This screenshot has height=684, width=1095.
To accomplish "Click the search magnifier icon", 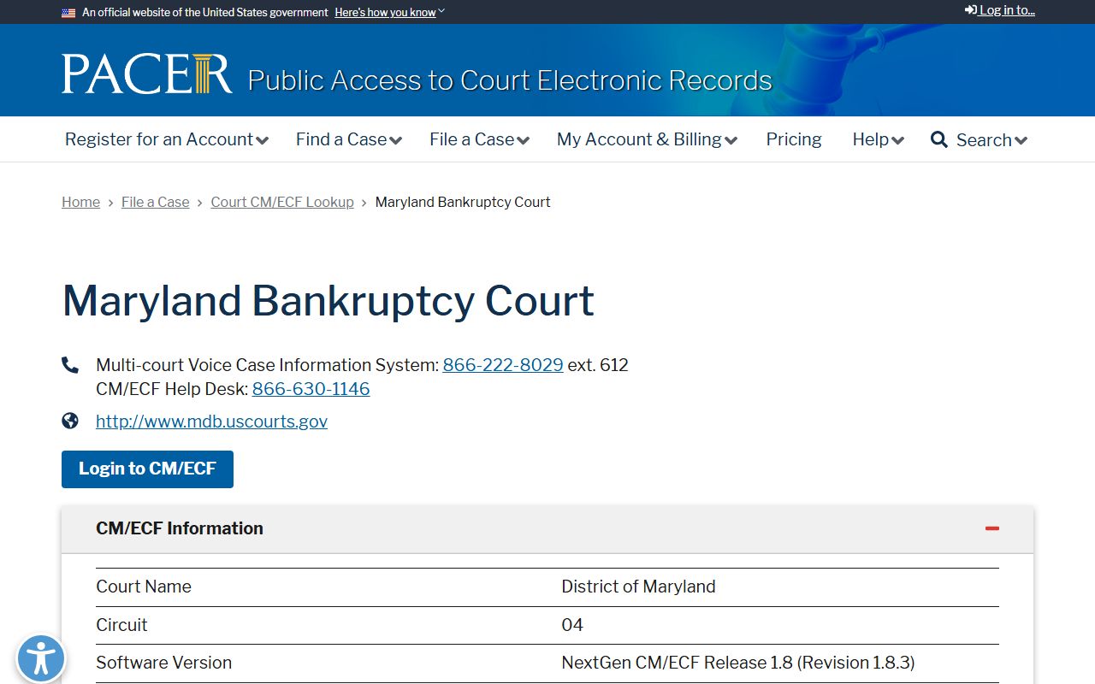I will click(x=939, y=139).
